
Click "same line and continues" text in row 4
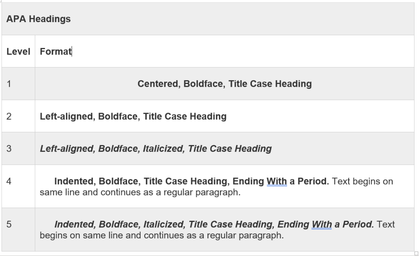click(86, 192)
